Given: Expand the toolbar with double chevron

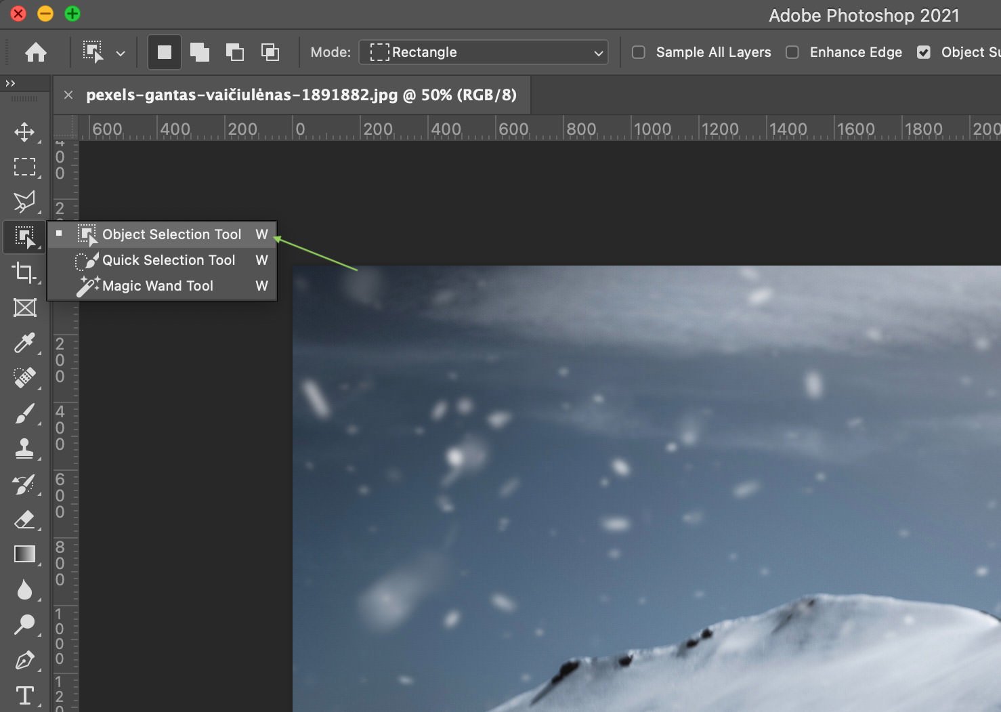Looking at the screenshot, I should click(x=10, y=83).
